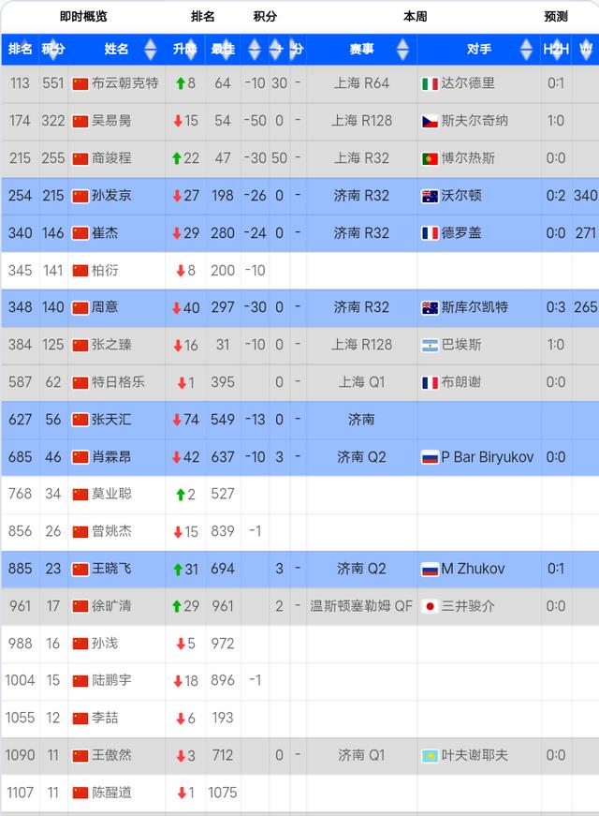The image size is (599, 816).
Task: Click the red down arrow in 张天汇's row
Action: tap(175, 420)
